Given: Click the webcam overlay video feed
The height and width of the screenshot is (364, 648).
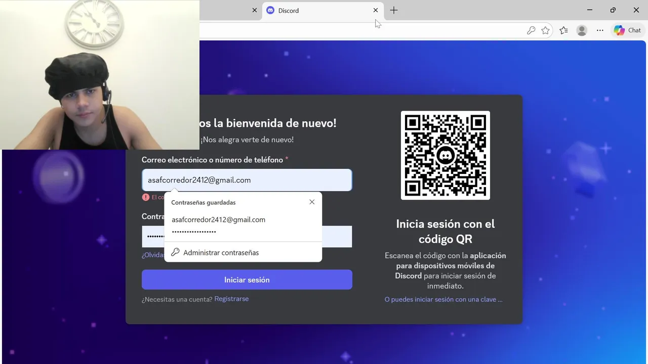Looking at the screenshot, I should (100, 75).
